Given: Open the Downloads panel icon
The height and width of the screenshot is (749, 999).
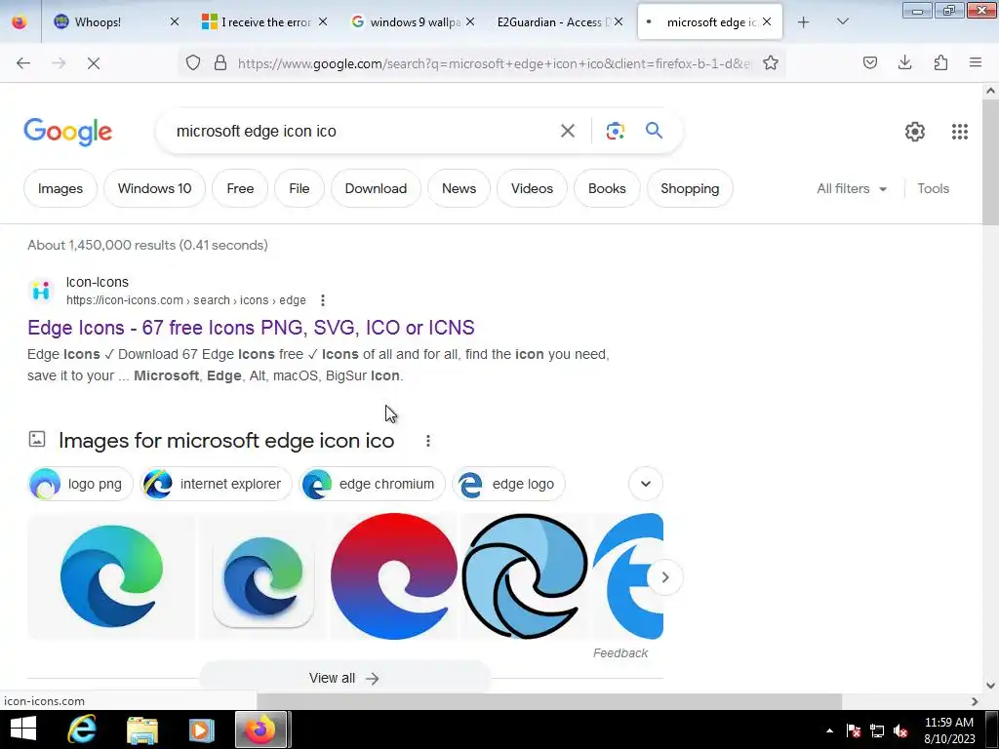Looking at the screenshot, I should point(904,62).
